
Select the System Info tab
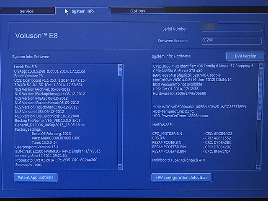coord(82,11)
